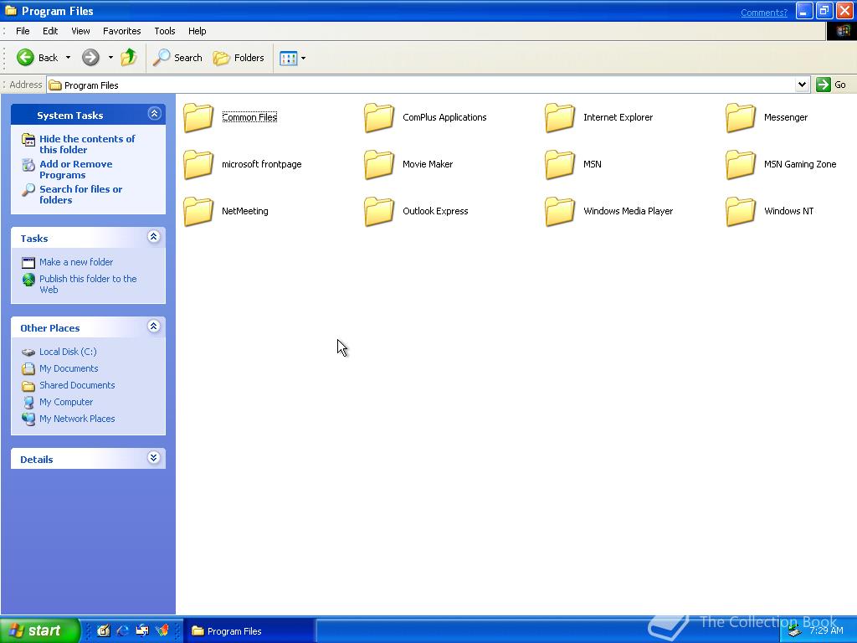
Task: Select the Internet Explorer folder icon
Action: pos(560,117)
